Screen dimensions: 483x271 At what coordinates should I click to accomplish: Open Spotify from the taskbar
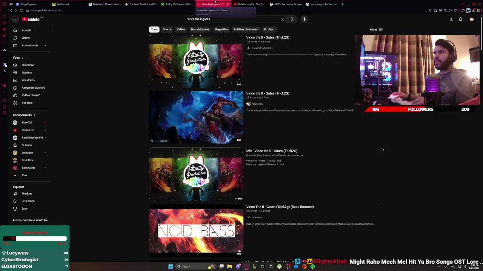point(312,266)
